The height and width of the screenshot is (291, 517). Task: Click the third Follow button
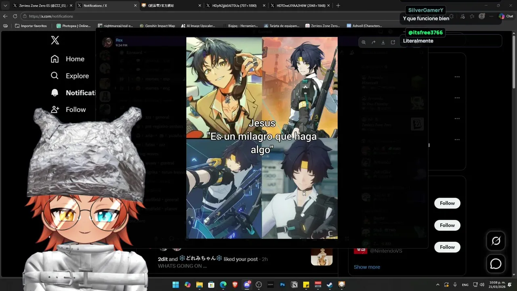click(447, 247)
